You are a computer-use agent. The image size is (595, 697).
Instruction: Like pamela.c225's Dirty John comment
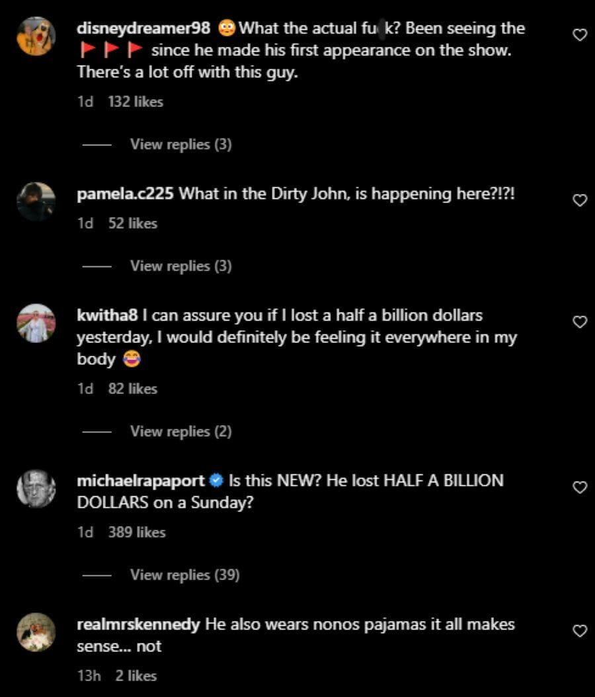[580, 200]
